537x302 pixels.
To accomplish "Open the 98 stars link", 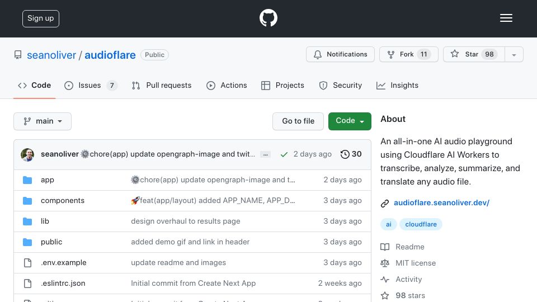I will point(410,295).
